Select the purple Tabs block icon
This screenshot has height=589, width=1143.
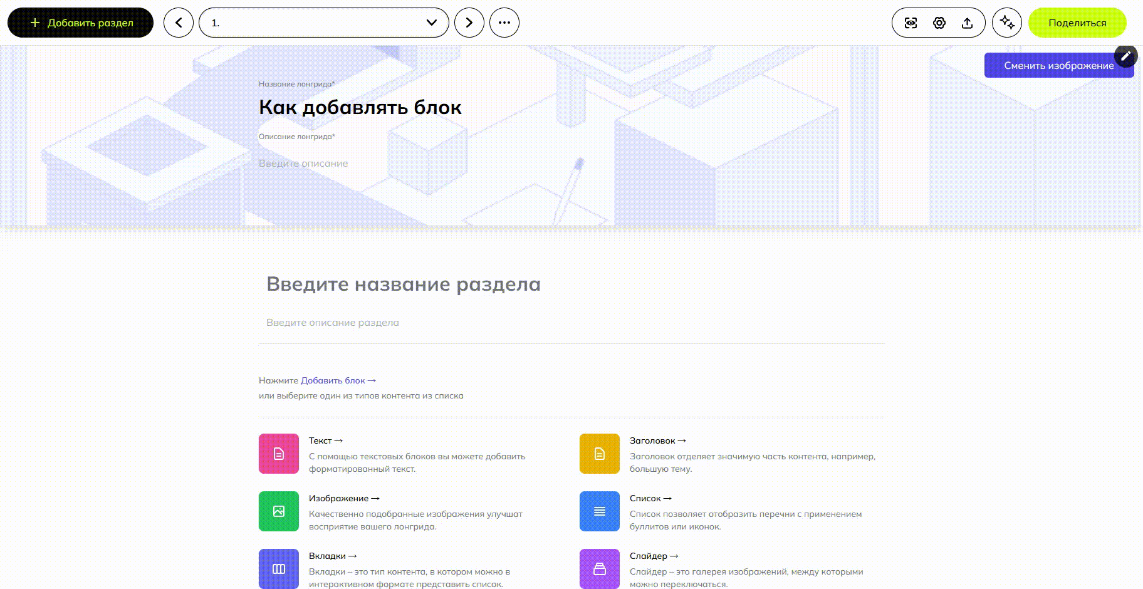279,569
